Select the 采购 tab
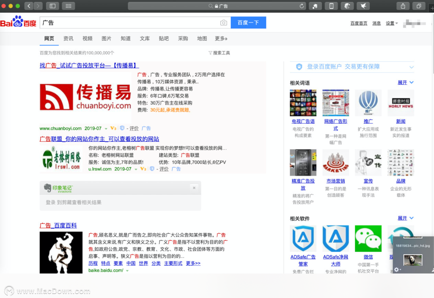The image size is (434, 298). click(183, 39)
